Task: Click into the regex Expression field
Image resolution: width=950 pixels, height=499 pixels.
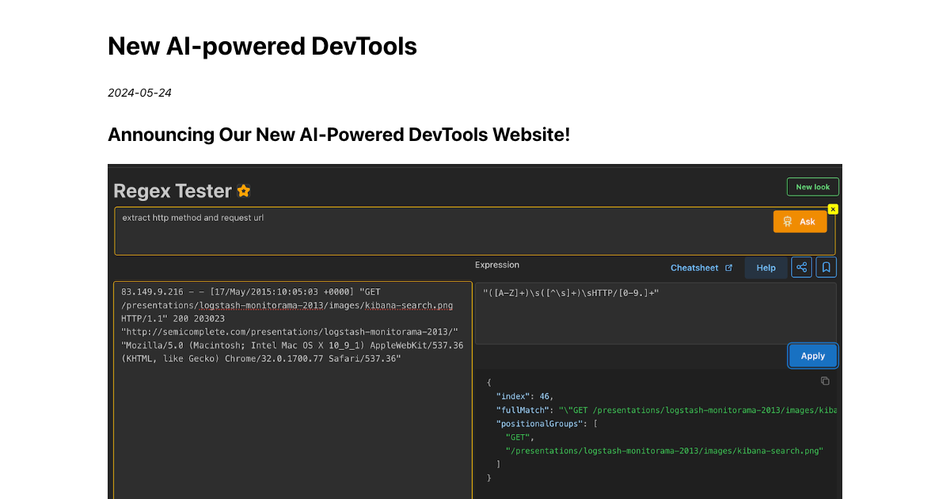Action: tap(655, 313)
